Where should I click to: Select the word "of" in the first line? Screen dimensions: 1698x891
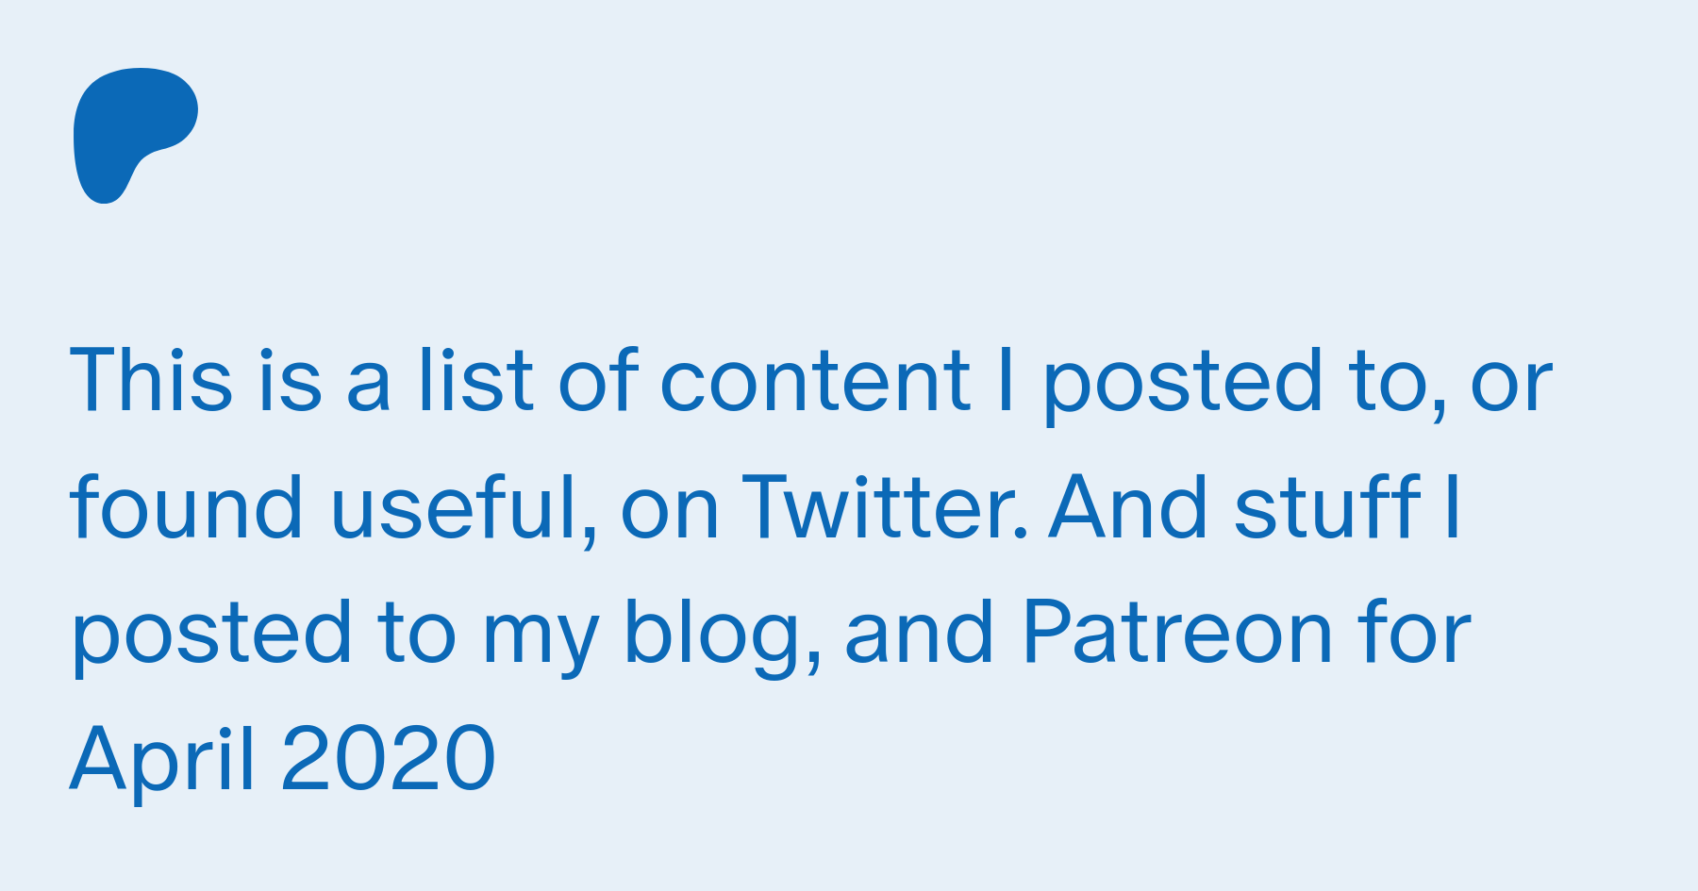click(x=598, y=380)
